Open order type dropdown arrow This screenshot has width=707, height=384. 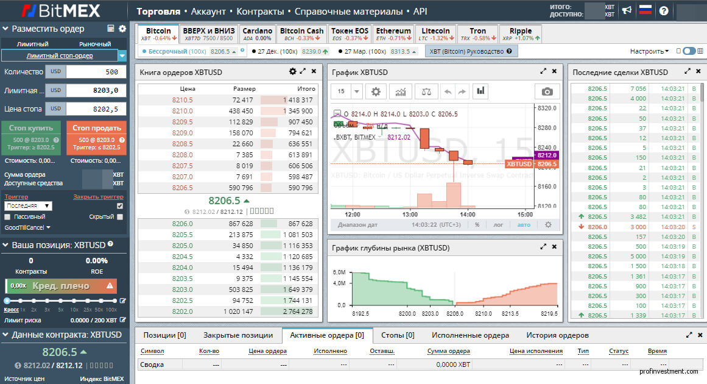[122, 56]
